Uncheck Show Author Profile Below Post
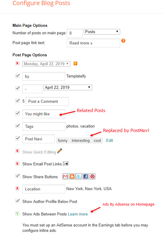Image resolution: width=164 pixels, height=236 pixels. pos(18,201)
